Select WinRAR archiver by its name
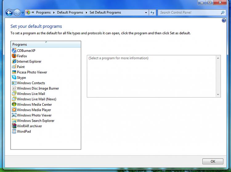Screen dimensions: 231x172 (30, 126)
